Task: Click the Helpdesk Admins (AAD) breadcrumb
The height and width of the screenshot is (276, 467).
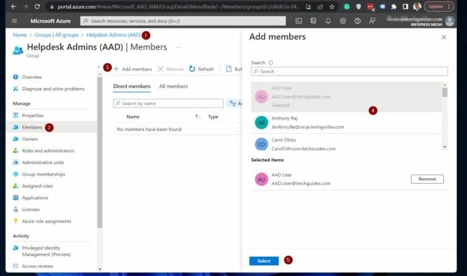Action: 114,35
